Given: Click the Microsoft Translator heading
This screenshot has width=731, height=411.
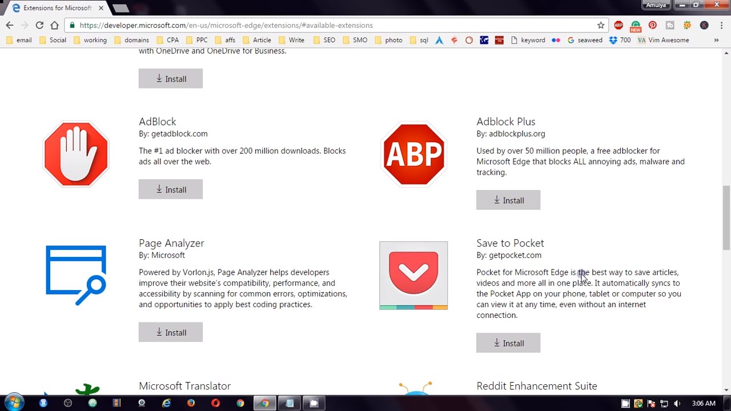Looking at the screenshot, I should click(x=184, y=386).
